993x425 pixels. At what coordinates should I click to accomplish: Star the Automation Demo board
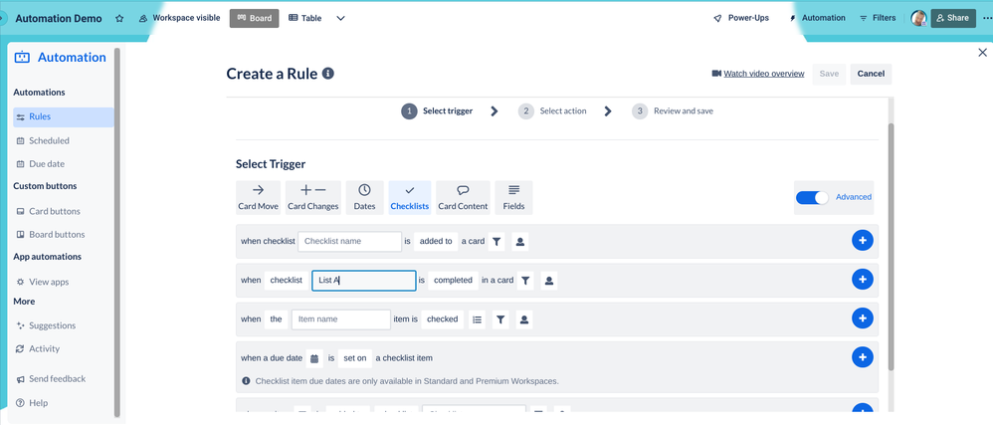pyautogui.click(x=119, y=18)
